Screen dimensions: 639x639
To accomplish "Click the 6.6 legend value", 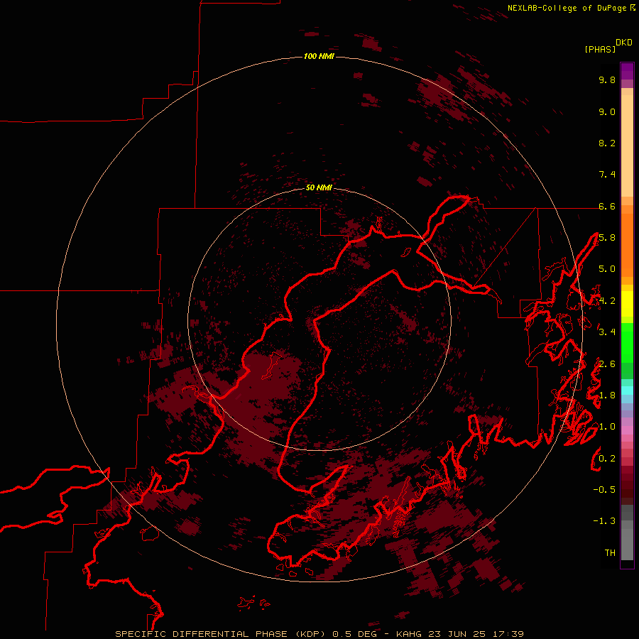I will coord(607,206).
